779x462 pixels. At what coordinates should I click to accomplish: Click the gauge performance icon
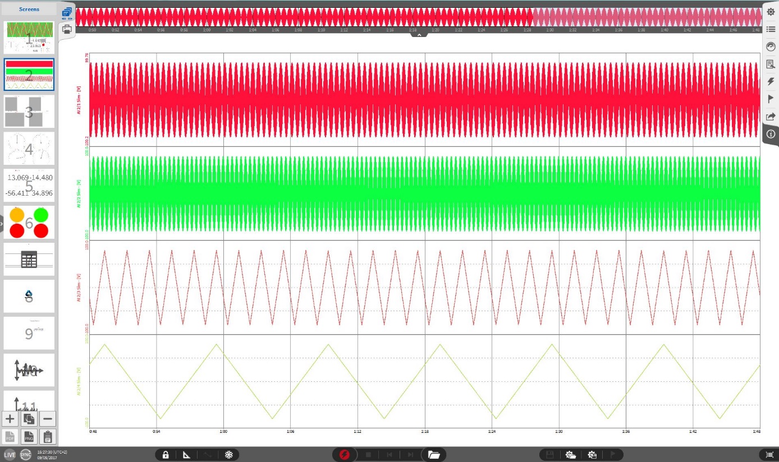[771, 47]
